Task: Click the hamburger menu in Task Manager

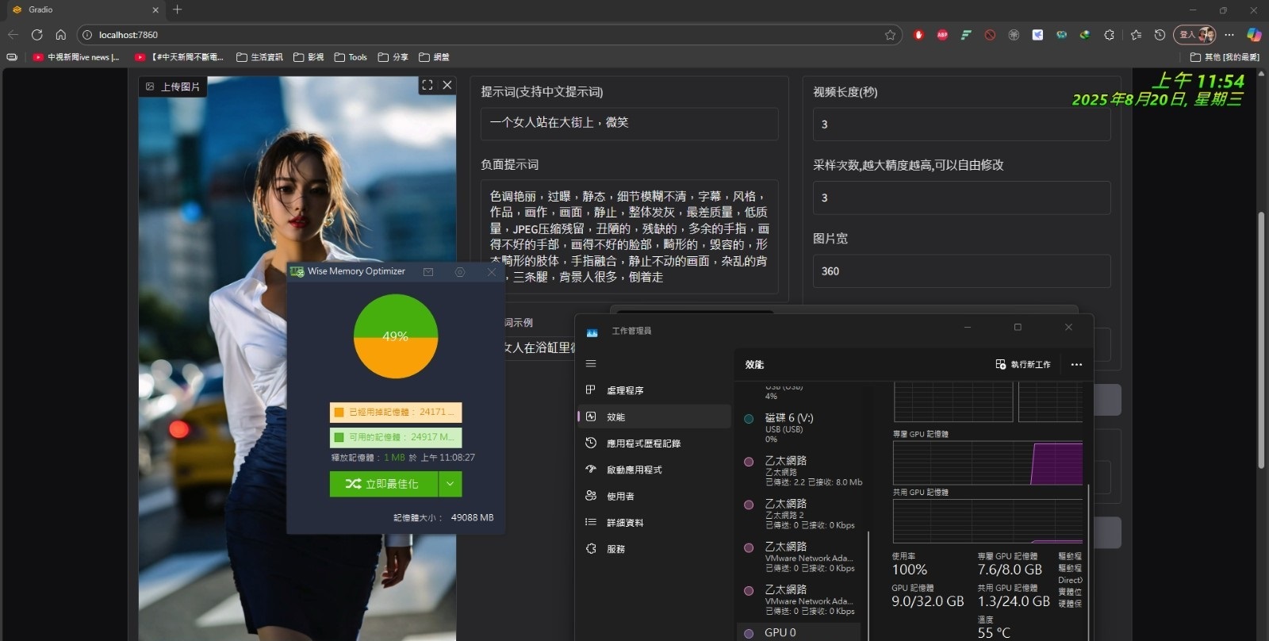Action: [x=591, y=363]
